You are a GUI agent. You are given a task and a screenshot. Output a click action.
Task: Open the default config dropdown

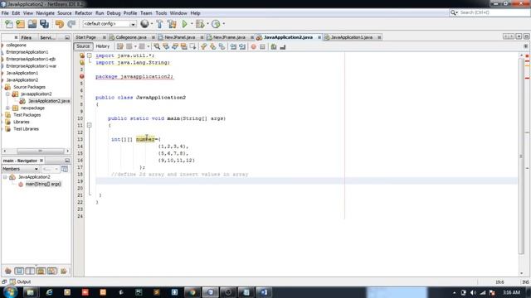(133, 24)
